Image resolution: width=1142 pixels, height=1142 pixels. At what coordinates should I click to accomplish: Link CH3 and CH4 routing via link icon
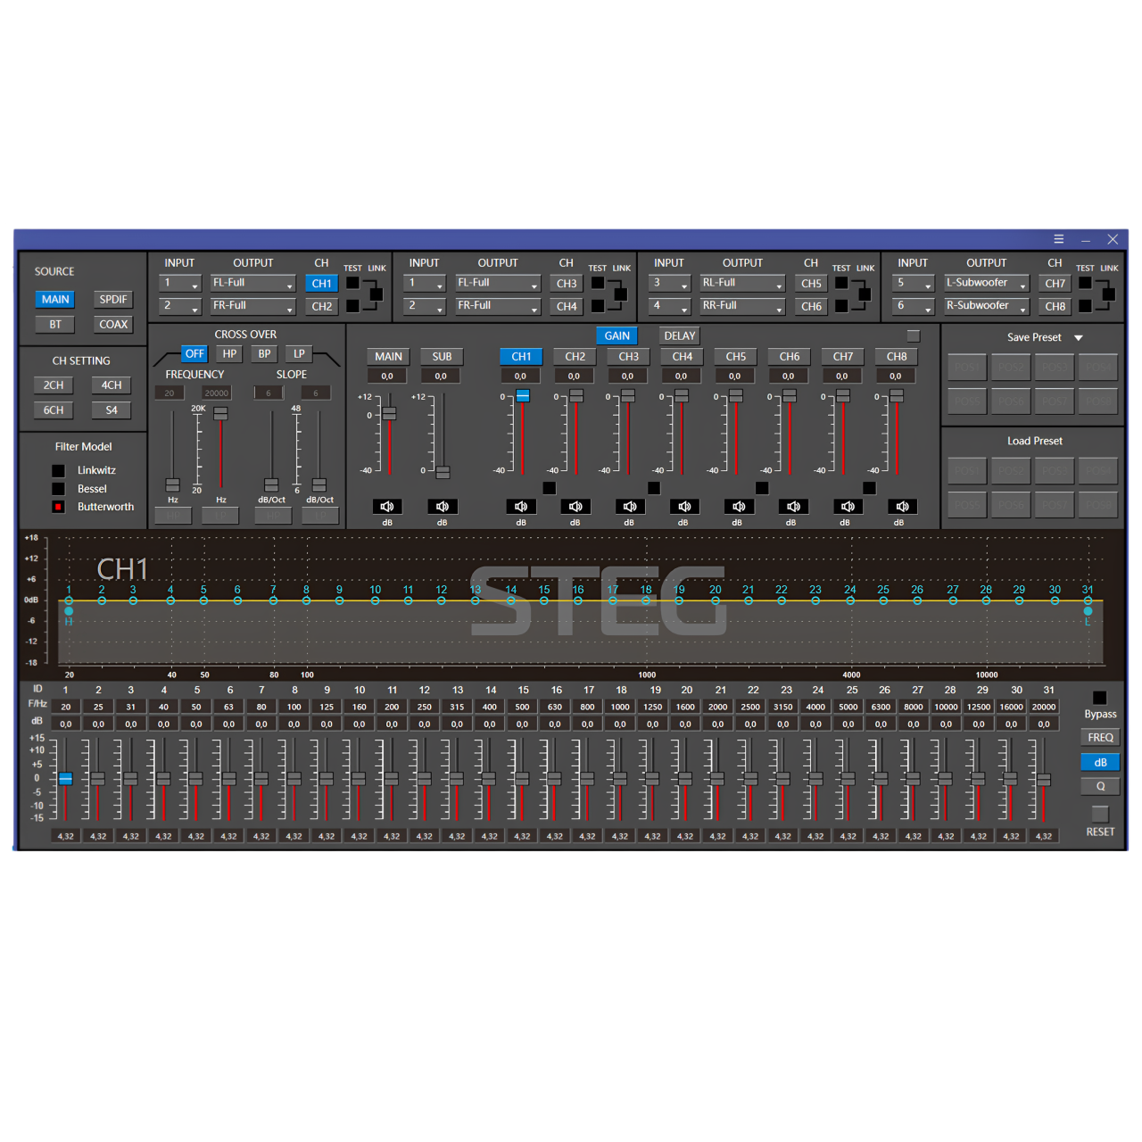click(621, 294)
